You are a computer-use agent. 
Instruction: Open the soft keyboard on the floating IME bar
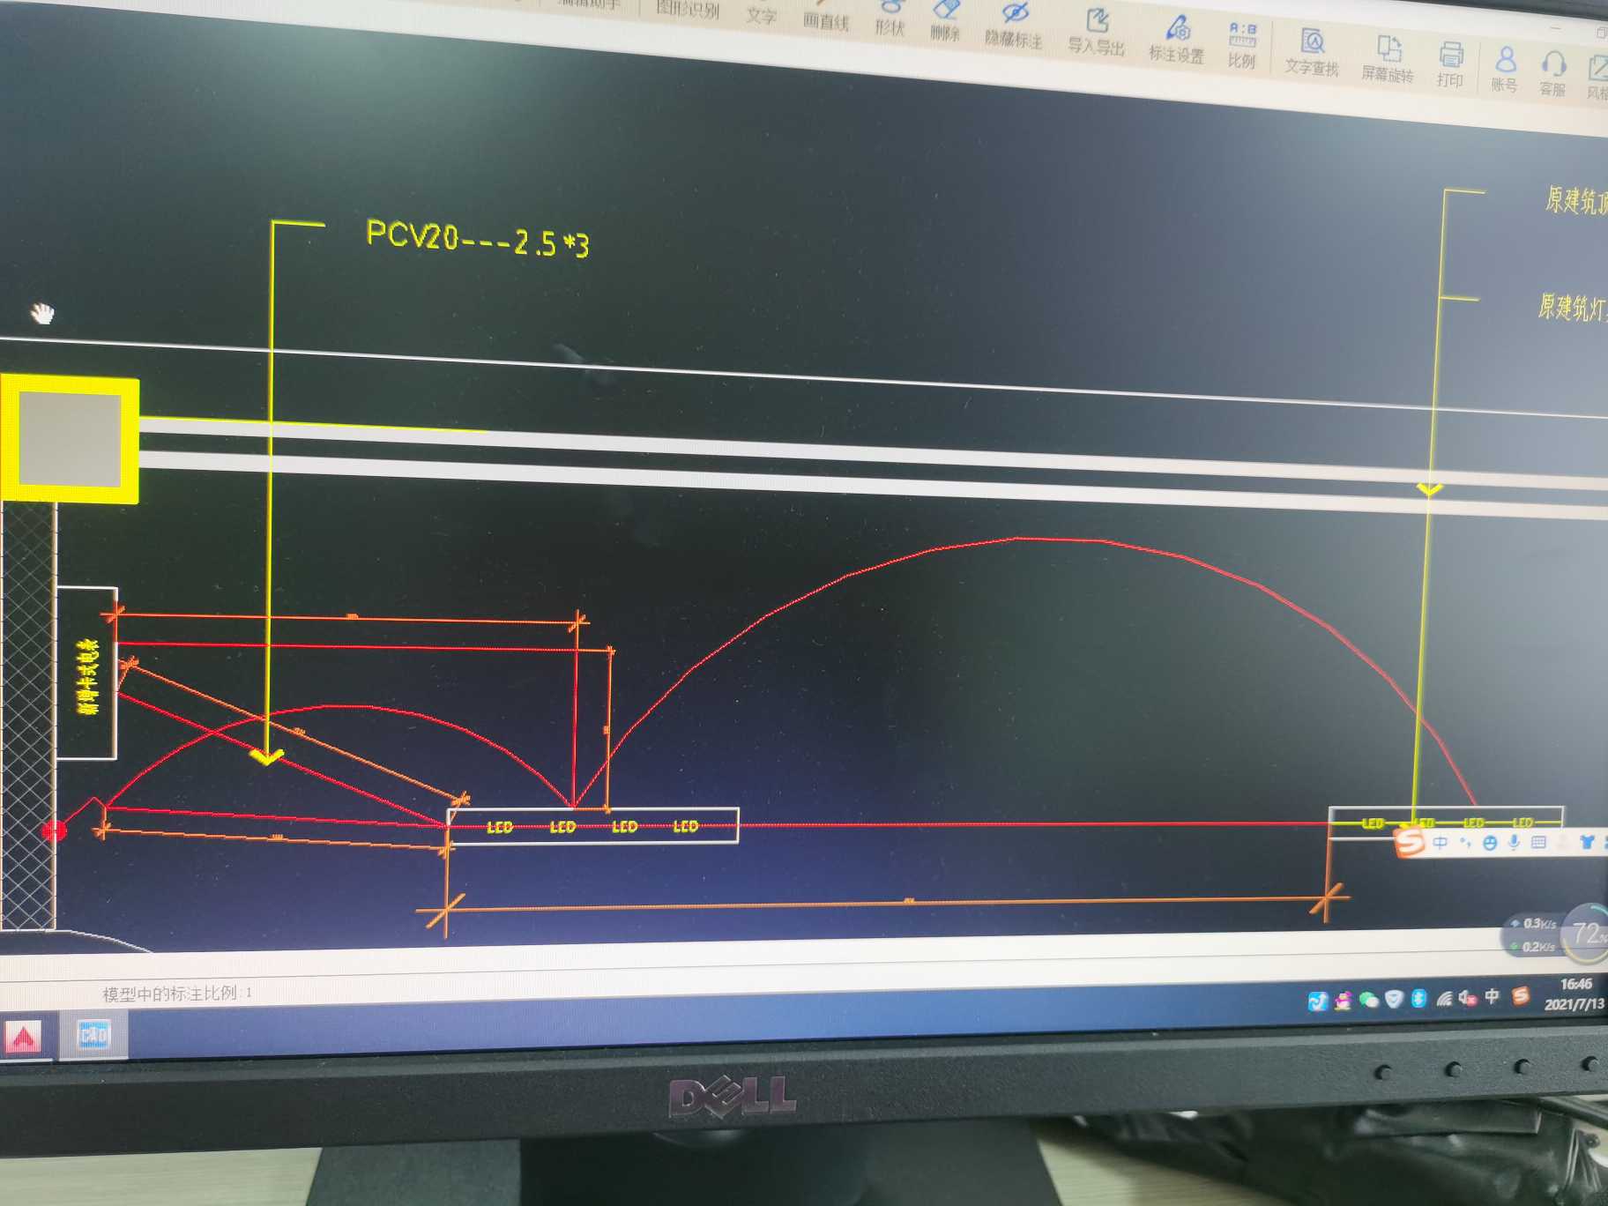click(1538, 843)
